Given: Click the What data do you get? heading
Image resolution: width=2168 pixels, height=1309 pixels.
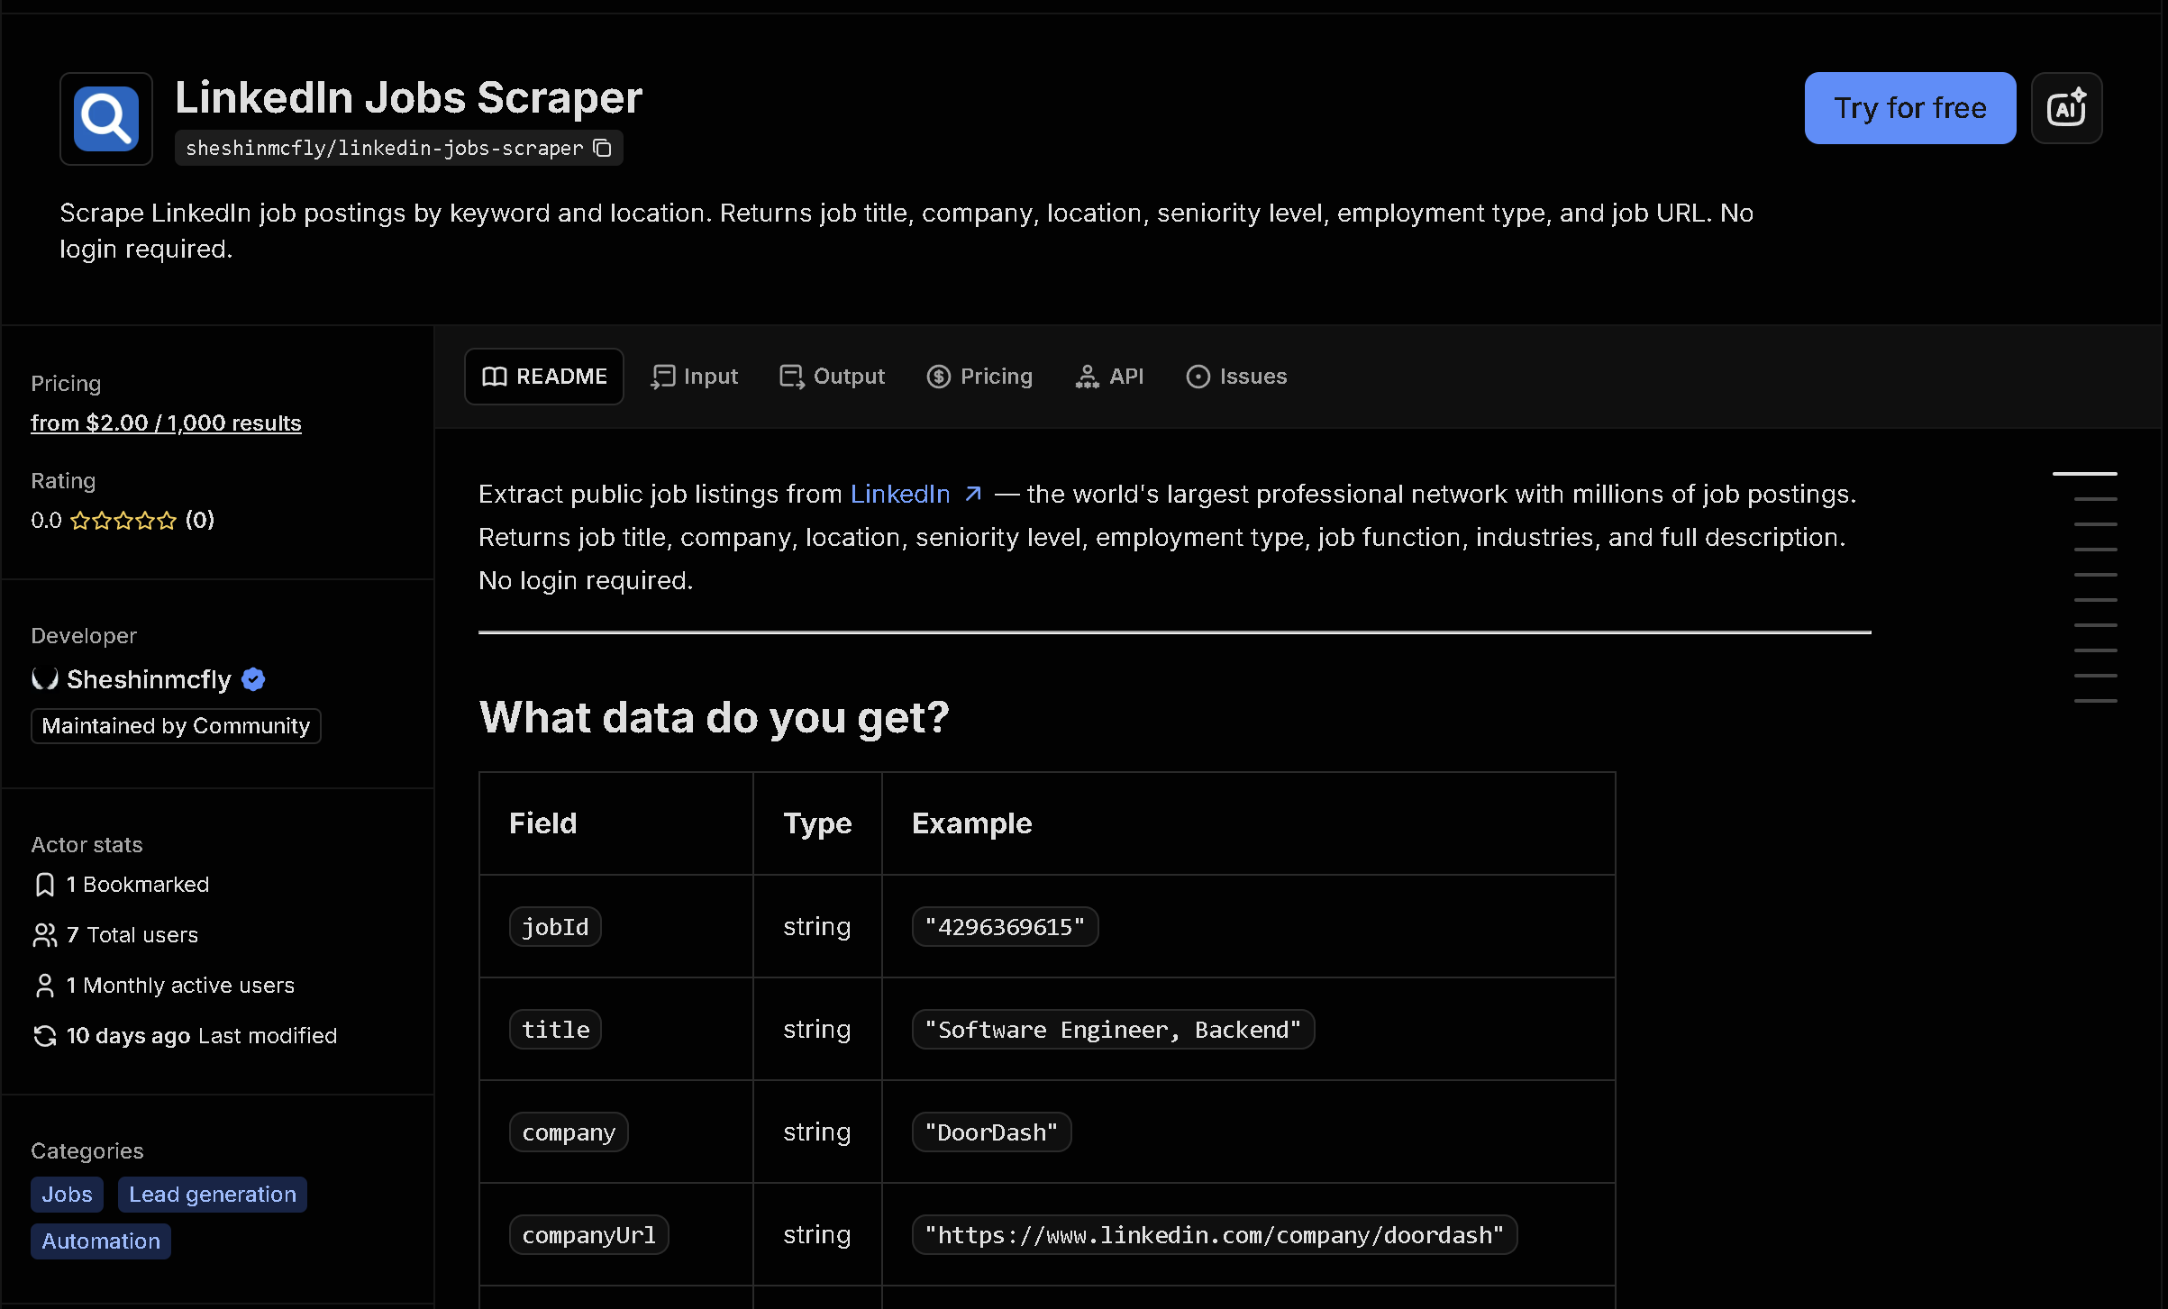Looking at the screenshot, I should (714, 718).
